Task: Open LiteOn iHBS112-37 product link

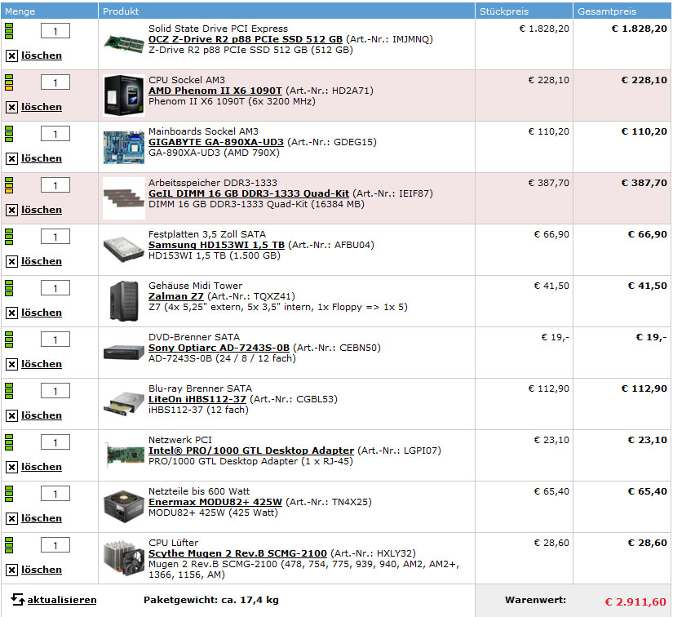Action: pyautogui.click(x=197, y=399)
